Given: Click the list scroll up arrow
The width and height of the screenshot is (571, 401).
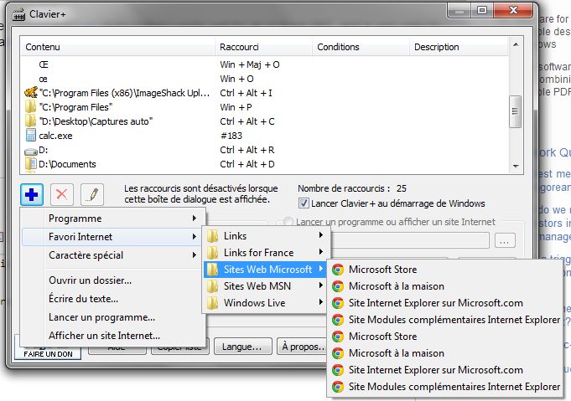Looking at the screenshot, I should [516, 44].
